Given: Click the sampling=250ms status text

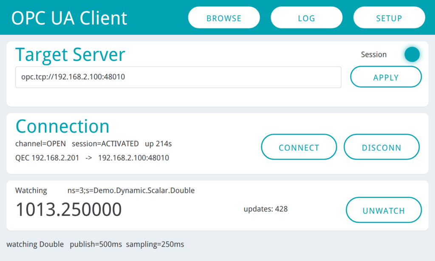Looking at the screenshot, I should (155, 244).
